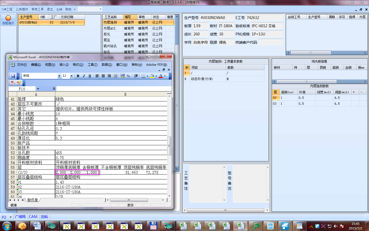Toggle Underline formatting in Excel
The image size is (369, 231).
point(90,76)
